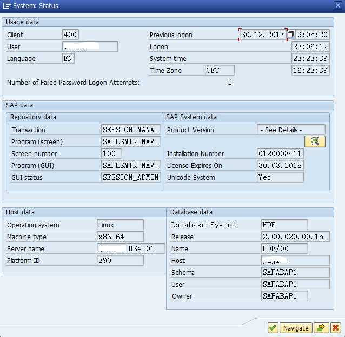Select the Language field EN
The height and width of the screenshot is (337, 345).
68,58
